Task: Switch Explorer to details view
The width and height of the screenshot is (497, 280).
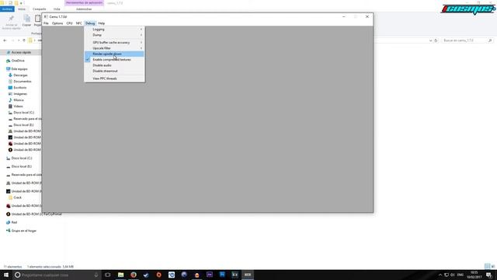Action: click(488, 266)
